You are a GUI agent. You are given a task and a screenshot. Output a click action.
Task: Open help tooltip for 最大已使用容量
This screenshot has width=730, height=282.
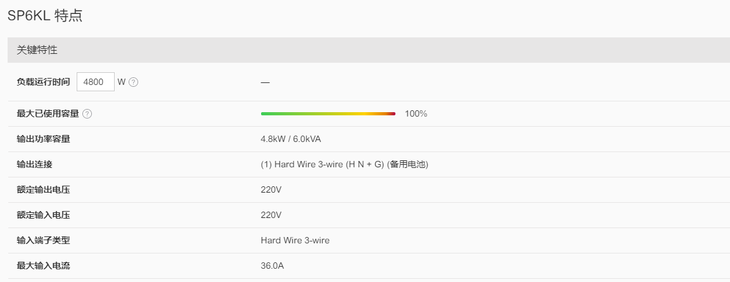pyautogui.click(x=87, y=114)
